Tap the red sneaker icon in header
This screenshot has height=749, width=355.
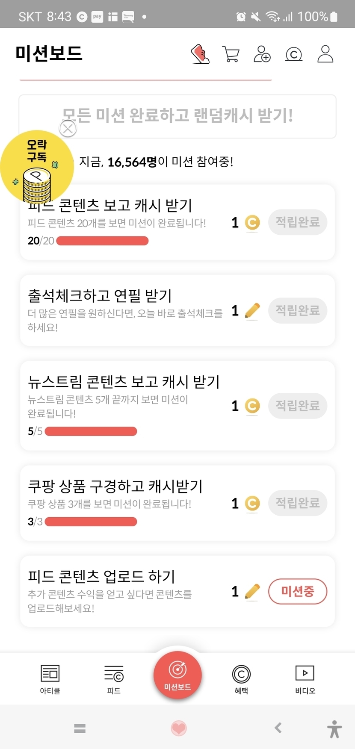[200, 54]
